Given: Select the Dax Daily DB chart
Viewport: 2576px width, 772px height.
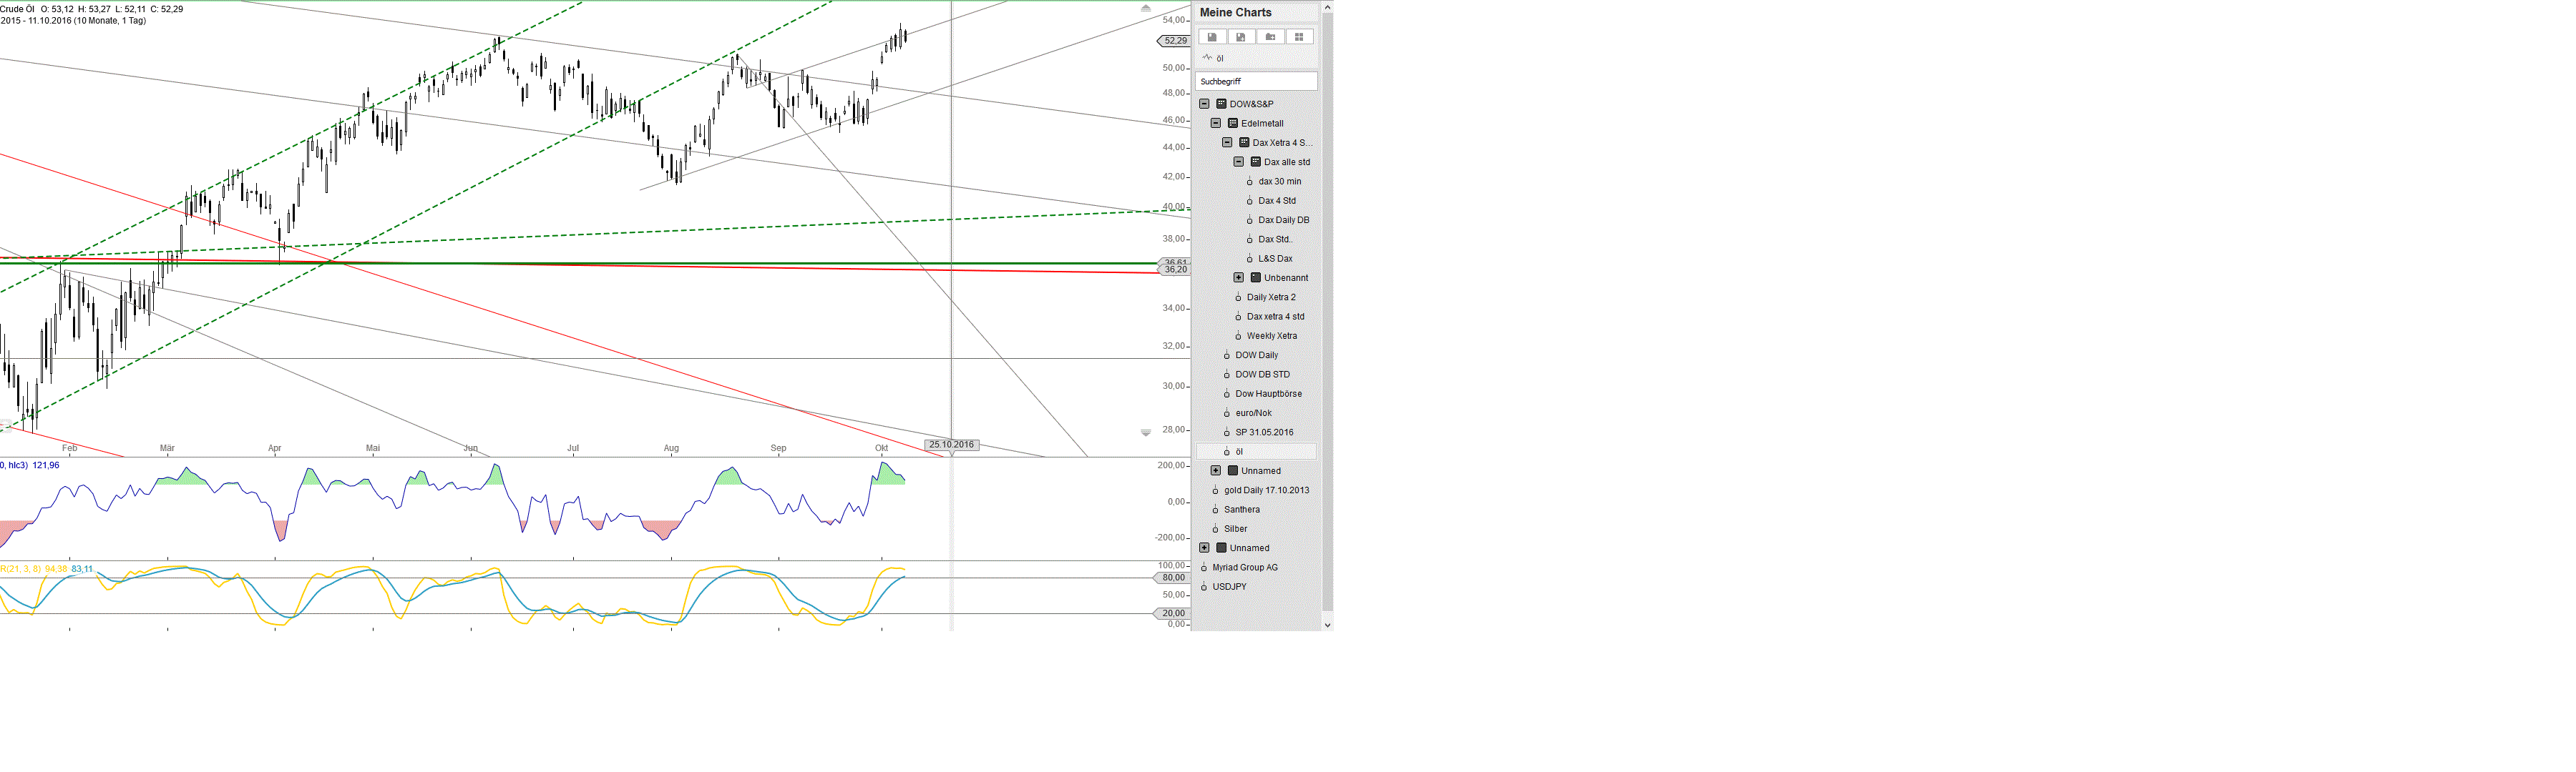Looking at the screenshot, I should [x=1283, y=219].
